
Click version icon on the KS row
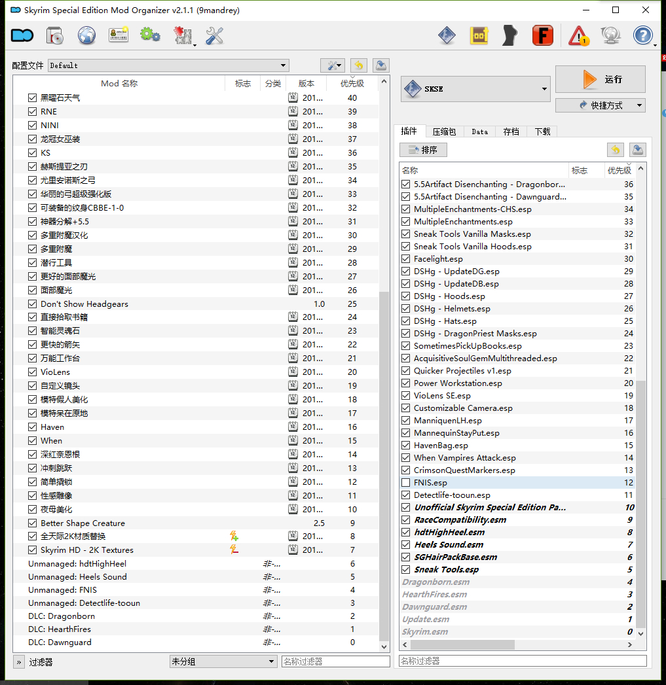click(293, 152)
